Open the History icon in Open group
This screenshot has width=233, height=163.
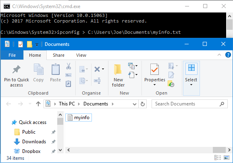[171, 84]
